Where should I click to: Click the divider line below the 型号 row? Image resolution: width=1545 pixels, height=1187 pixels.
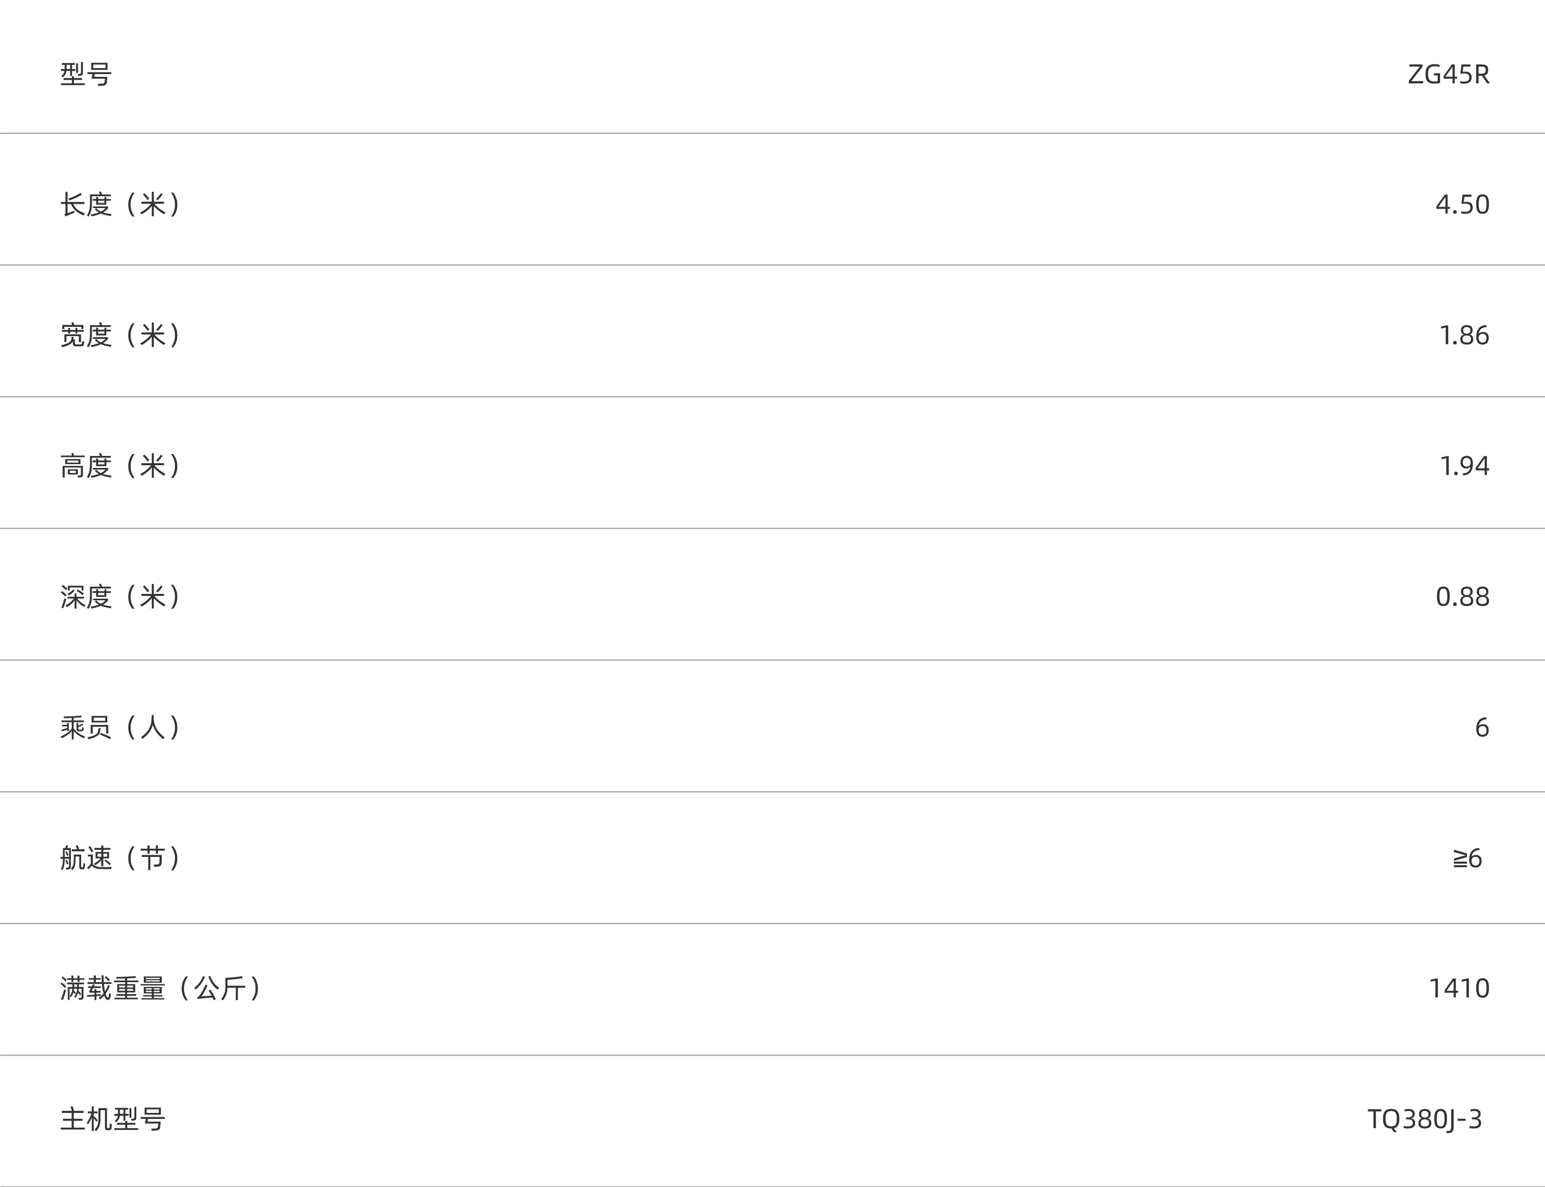(772, 133)
